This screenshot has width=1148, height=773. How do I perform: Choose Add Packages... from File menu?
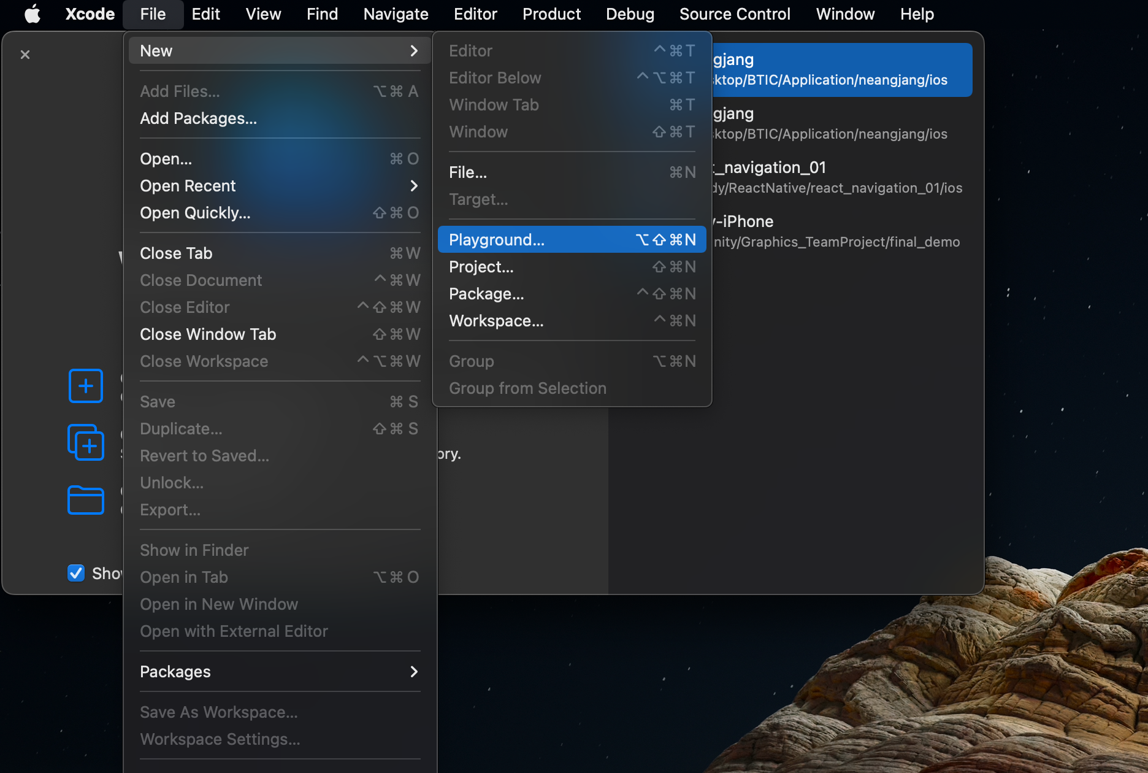pos(280,118)
